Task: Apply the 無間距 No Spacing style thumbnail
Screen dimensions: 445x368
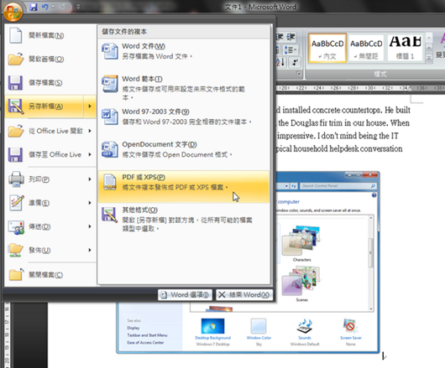Action: 366,48
